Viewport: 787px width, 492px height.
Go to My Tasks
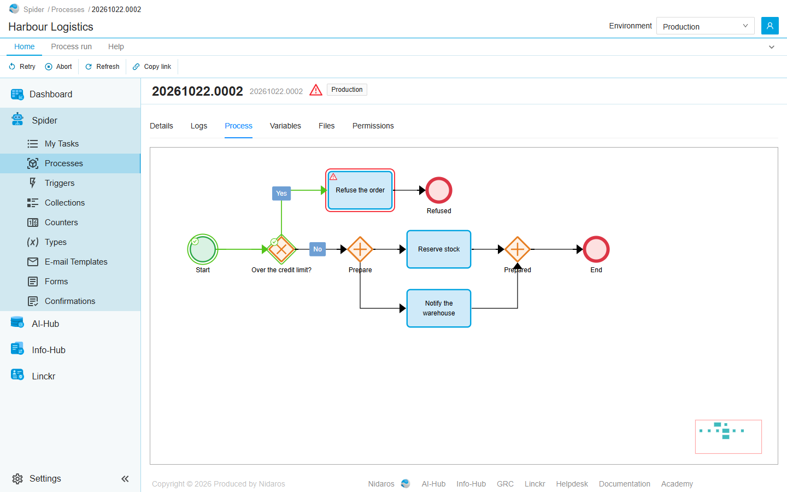[x=70, y=144]
